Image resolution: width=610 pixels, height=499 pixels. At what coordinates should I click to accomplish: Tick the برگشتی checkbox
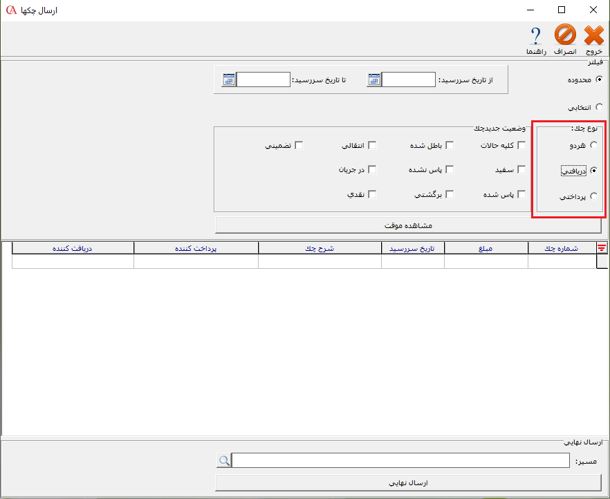tap(449, 194)
